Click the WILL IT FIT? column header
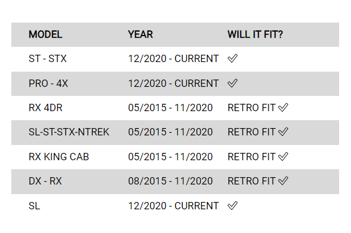Image resolution: width=351 pixels, height=233 pixels. click(255, 34)
